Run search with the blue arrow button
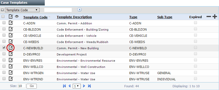Screen dimensions: 219x90 (x=79, y=10)
